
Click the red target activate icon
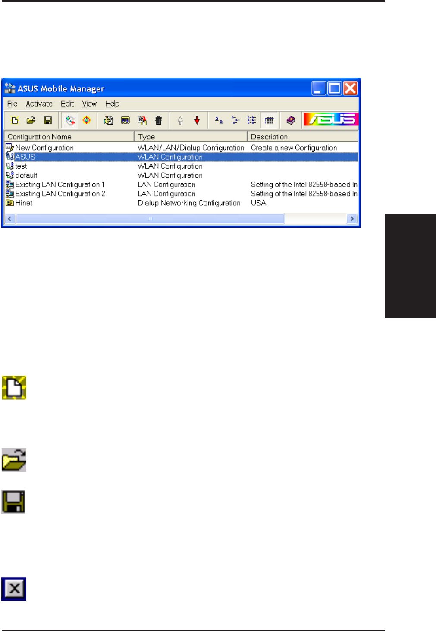pyautogui.click(x=87, y=120)
